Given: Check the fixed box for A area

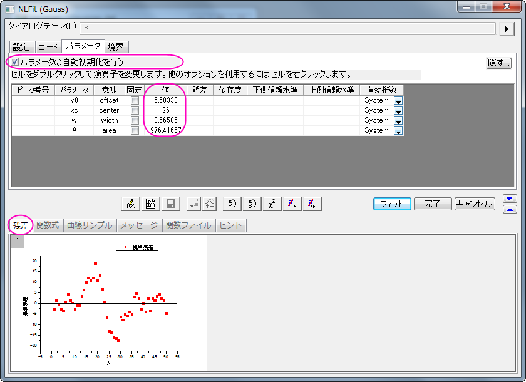Looking at the screenshot, I should pyautogui.click(x=135, y=130).
